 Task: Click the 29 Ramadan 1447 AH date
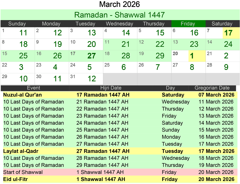pos(102,165)
